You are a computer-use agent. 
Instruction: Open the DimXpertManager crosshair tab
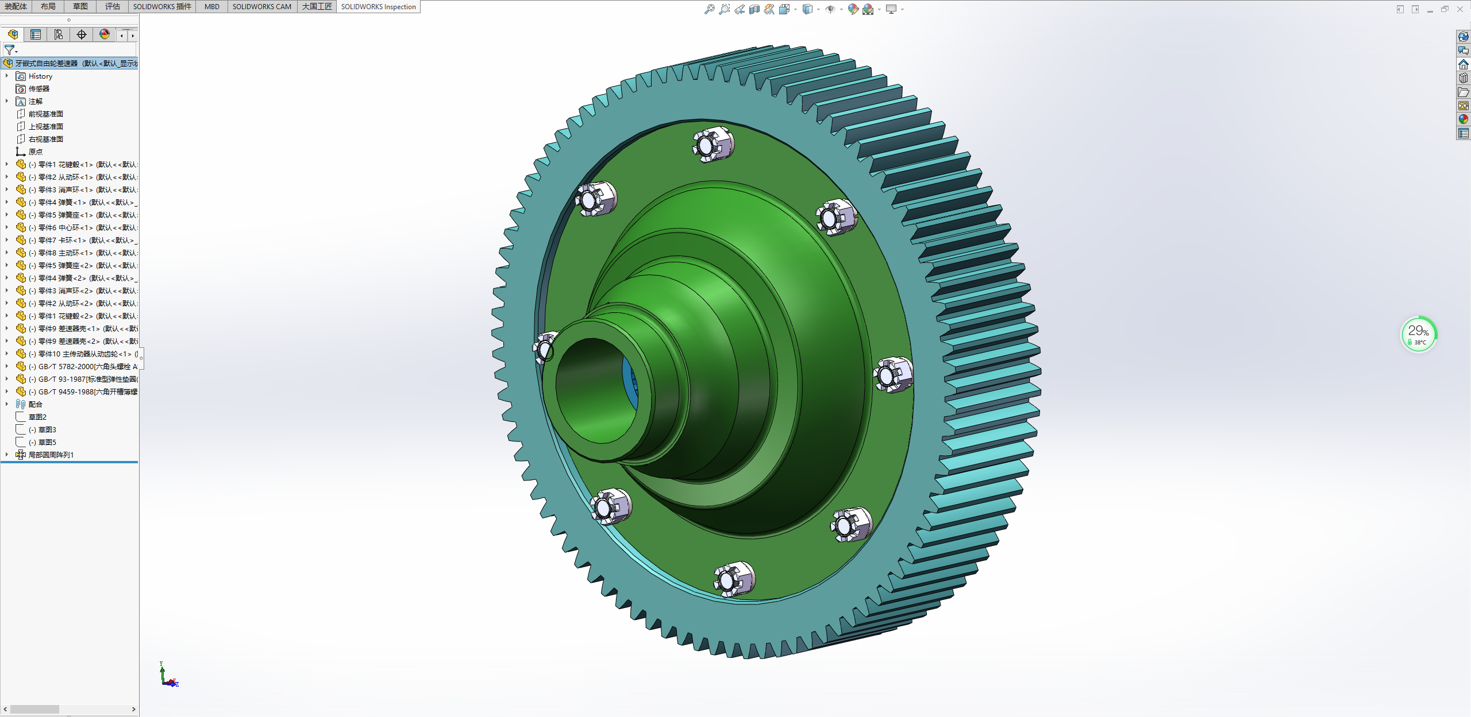[82, 35]
